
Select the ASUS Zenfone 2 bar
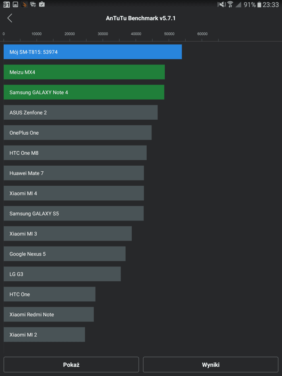click(81, 112)
